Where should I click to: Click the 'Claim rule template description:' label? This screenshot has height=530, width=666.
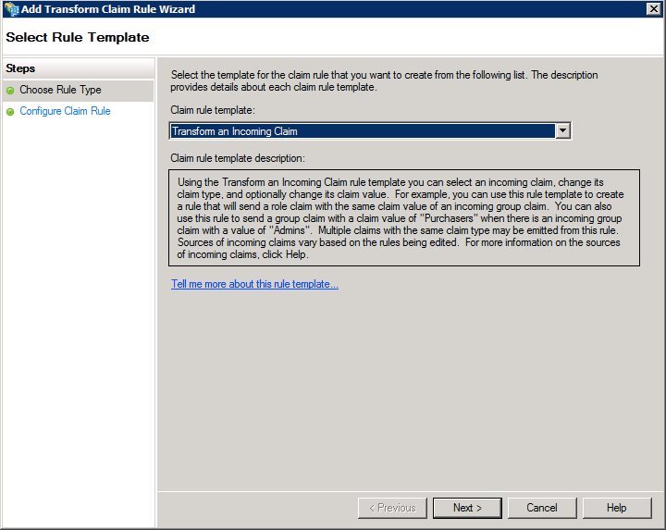(238, 158)
